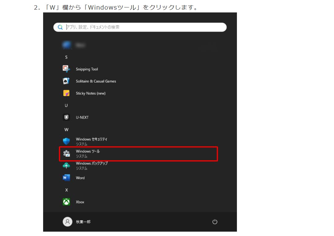Launch the Word app icon

click(66, 178)
